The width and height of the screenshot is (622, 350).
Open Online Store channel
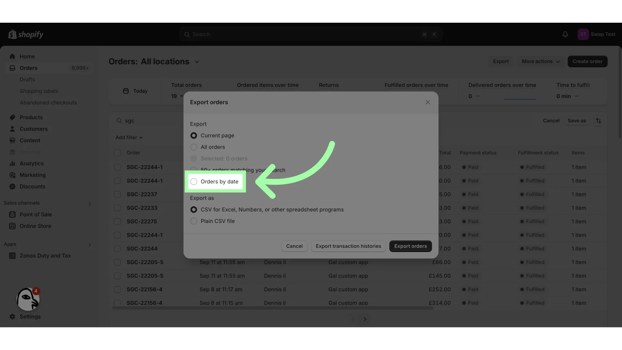35,226
